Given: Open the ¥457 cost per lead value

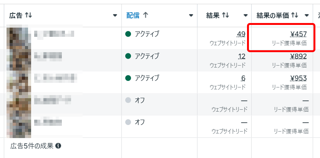Looking at the screenshot, I should tap(298, 35).
